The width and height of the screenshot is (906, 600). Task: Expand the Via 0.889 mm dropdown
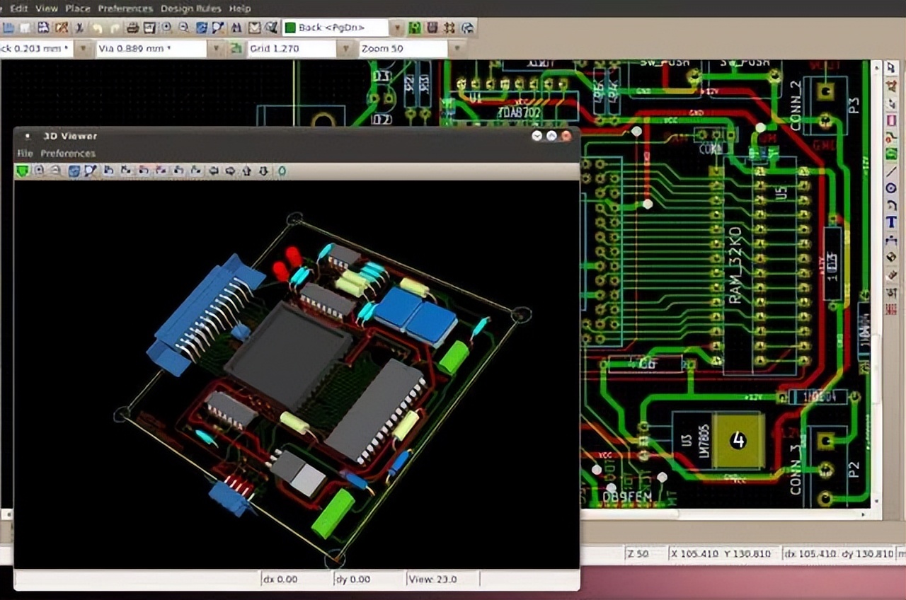point(217,49)
